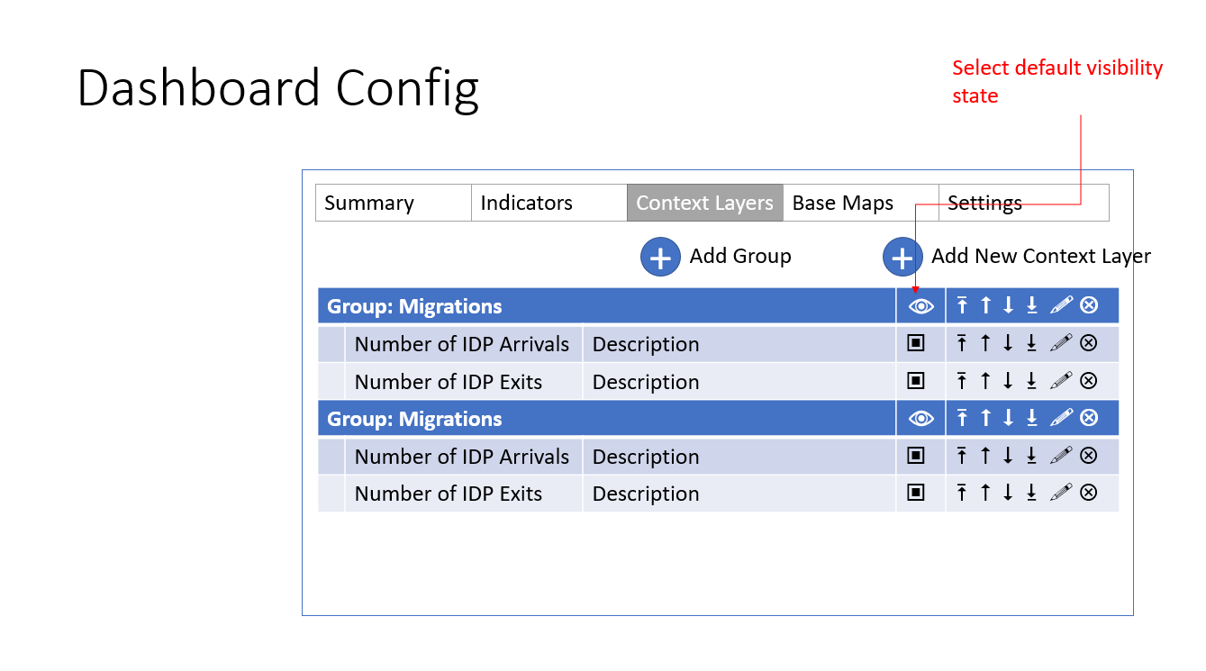1206x671 pixels.
Task: Move second group's IDP Arrivals layer down
Action: [1008, 456]
